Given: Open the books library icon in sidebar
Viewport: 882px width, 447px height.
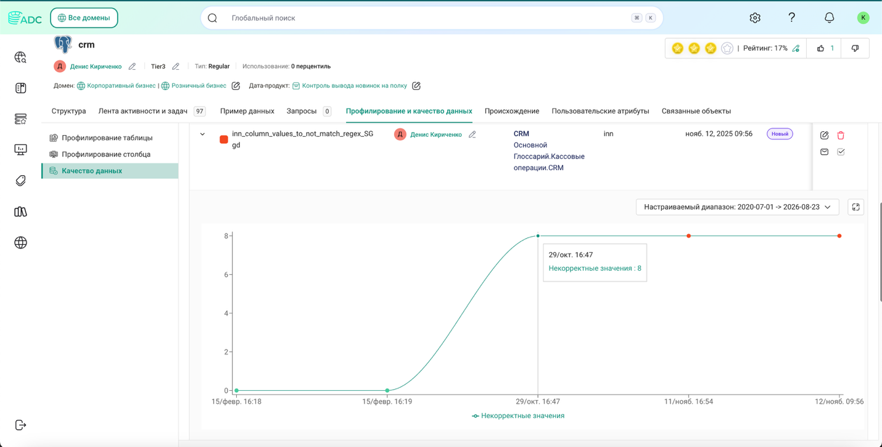Looking at the screenshot, I should point(20,211).
